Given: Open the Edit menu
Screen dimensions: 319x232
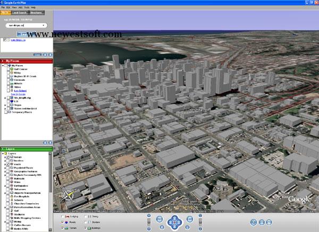Looking at the screenshot, I should pyautogui.click(x=8, y=7).
